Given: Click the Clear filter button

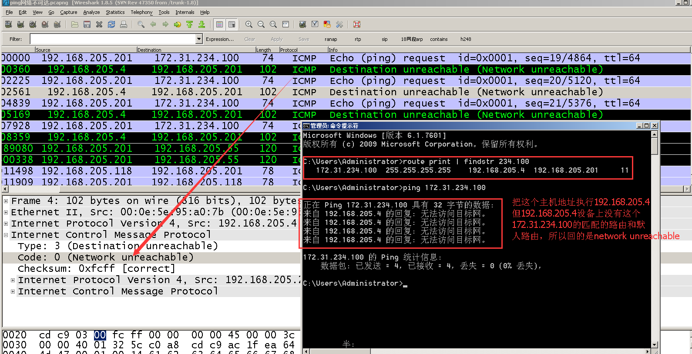Looking at the screenshot, I should click(250, 39).
